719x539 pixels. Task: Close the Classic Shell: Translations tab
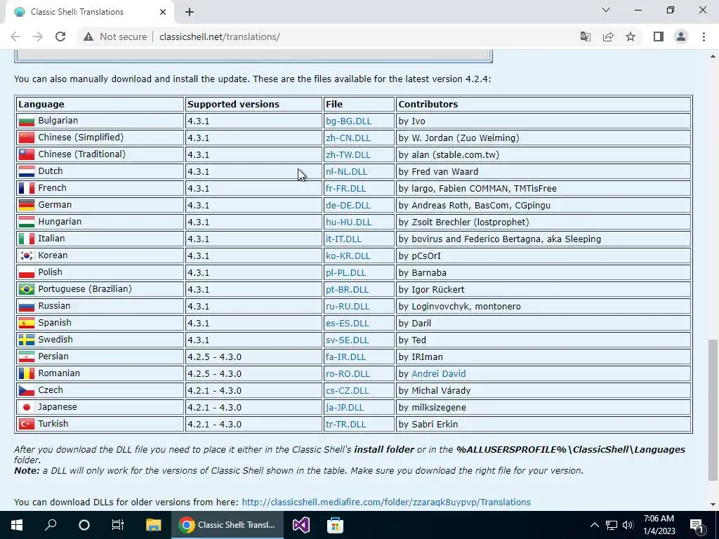coord(163,13)
